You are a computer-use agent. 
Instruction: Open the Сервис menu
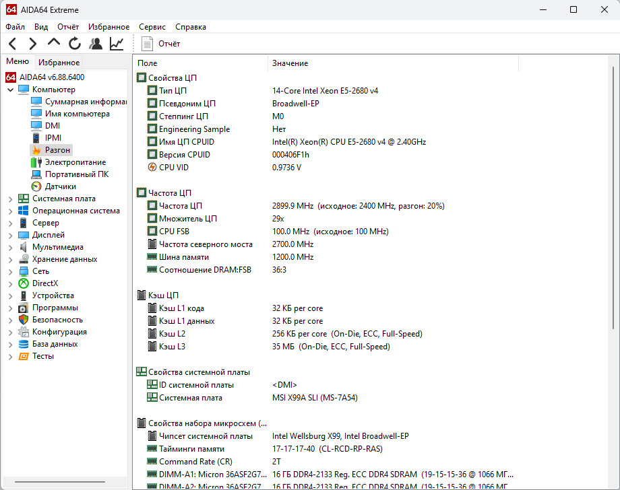pyautogui.click(x=152, y=27)
